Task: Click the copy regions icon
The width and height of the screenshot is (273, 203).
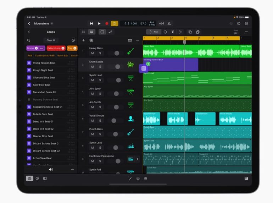Action: (190, 32)
